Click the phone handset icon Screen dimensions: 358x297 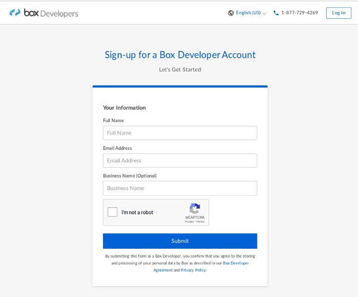276,13
